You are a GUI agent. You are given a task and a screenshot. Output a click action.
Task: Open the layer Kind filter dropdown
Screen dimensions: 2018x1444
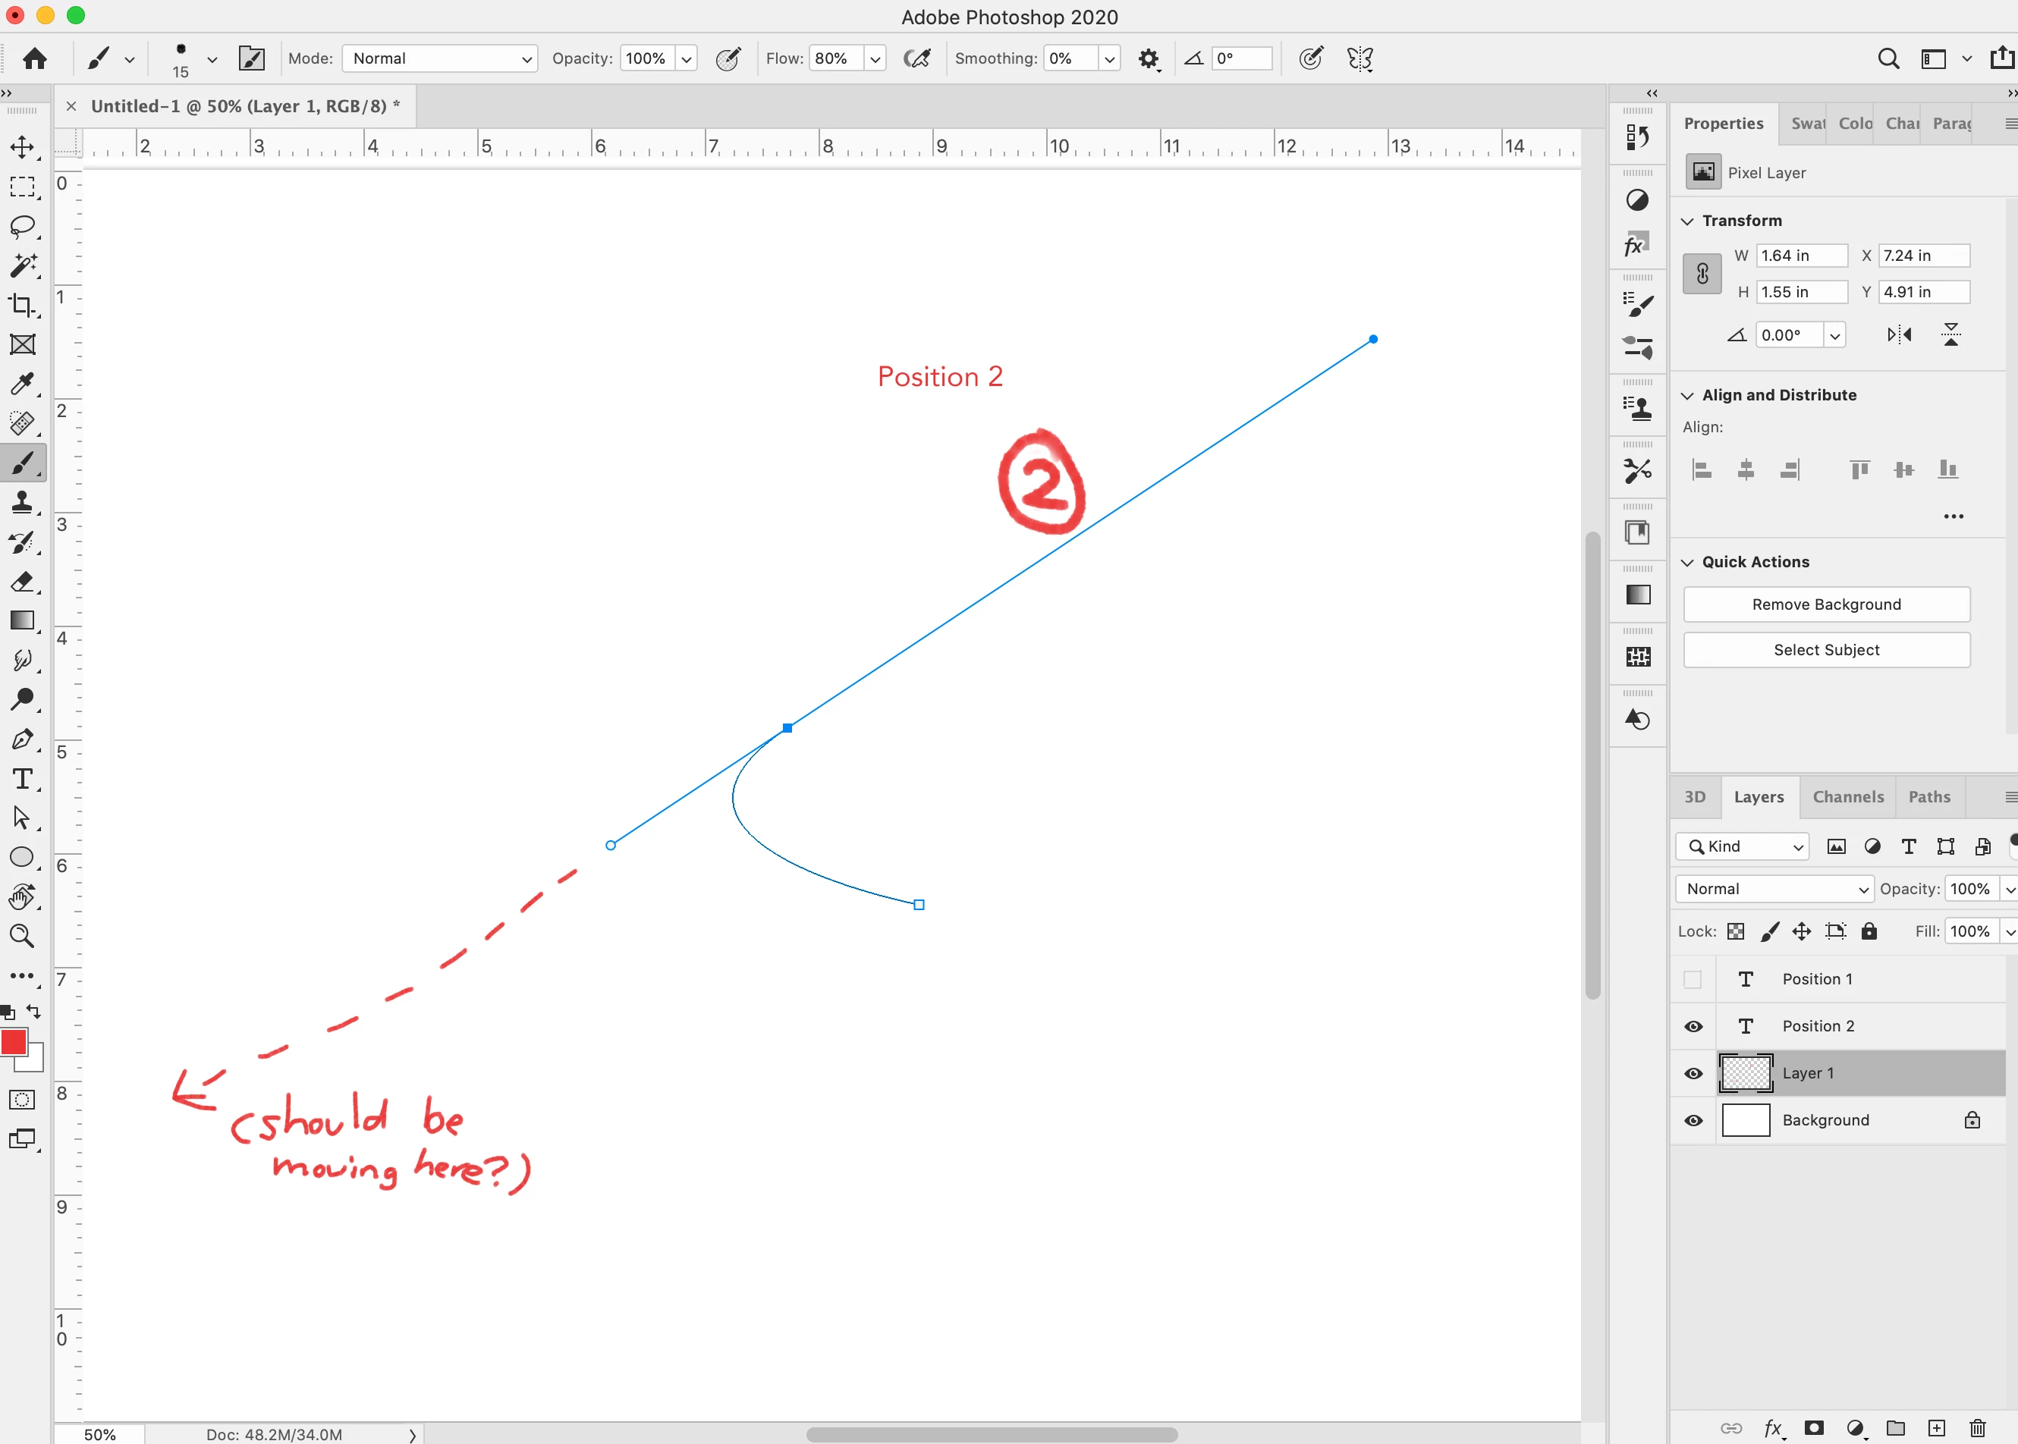tap(1743, 846)
